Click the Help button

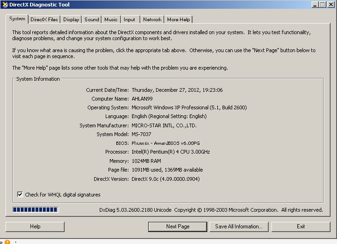coord(35,226)
